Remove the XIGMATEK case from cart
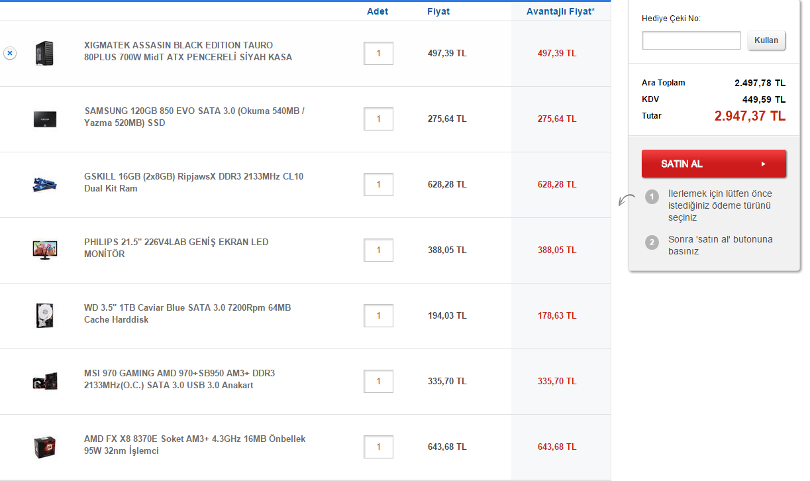This screenshot has height=481, width=810. (x=10, y=53)
